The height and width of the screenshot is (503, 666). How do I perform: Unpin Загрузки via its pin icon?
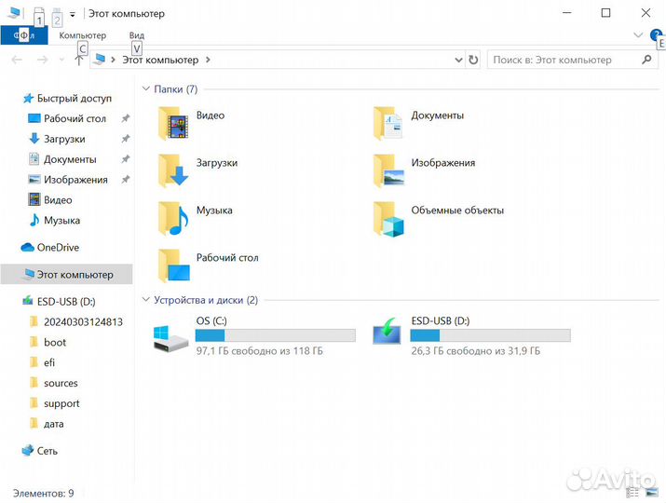pyautogui.click(x=126, y=139)
